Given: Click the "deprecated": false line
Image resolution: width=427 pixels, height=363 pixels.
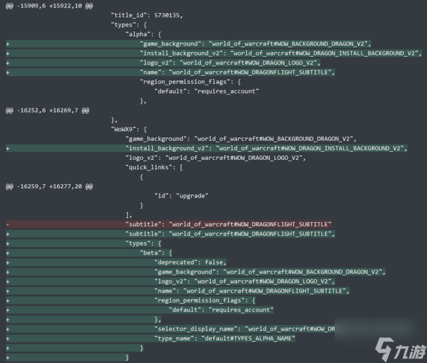Looking at the screenshot, I should tap(117, 263).
